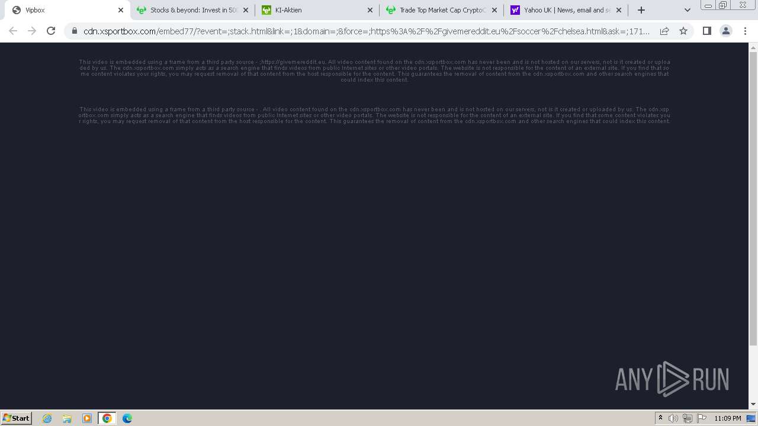Close the Trade Top Market Cap tab
Viewport: 758px width, 426px height.
click(494, 10)
